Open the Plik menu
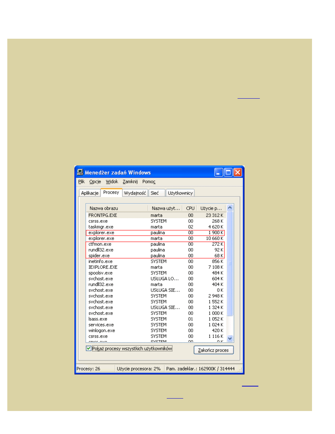Viewport: 335px width, 434px height. pos(81,182)
